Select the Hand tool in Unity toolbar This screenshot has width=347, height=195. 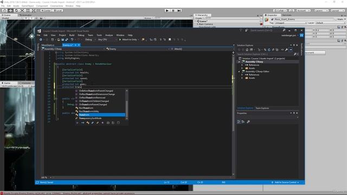(x=5, y=10)
